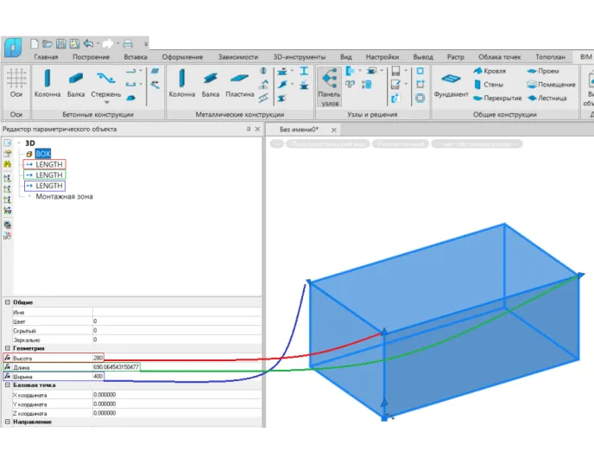The image size is (594, 464).
Task: Click the nanoCAD application logo button
Action: click(13, 48)
